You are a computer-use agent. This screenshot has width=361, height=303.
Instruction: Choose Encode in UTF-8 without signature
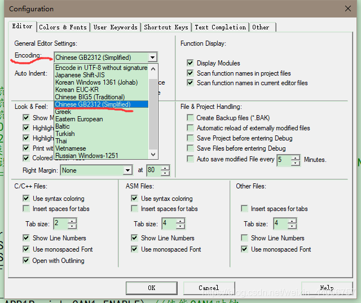102,68
